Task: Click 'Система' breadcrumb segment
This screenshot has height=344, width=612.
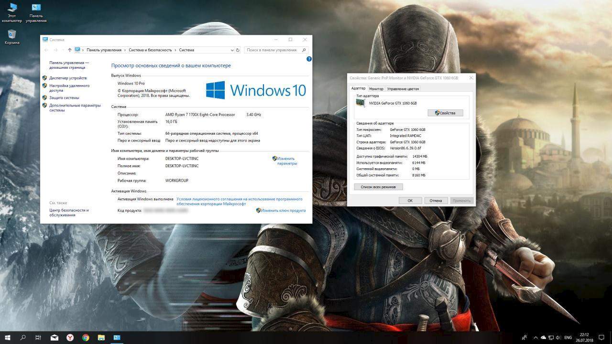Action: (x=186, y=50)
